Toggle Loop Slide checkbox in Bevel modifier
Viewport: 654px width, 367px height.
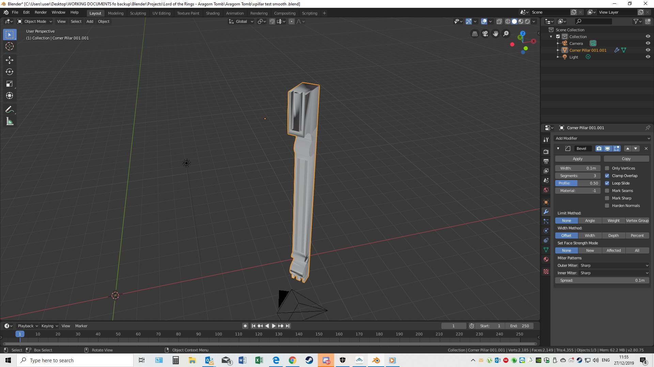pos(608,183)
